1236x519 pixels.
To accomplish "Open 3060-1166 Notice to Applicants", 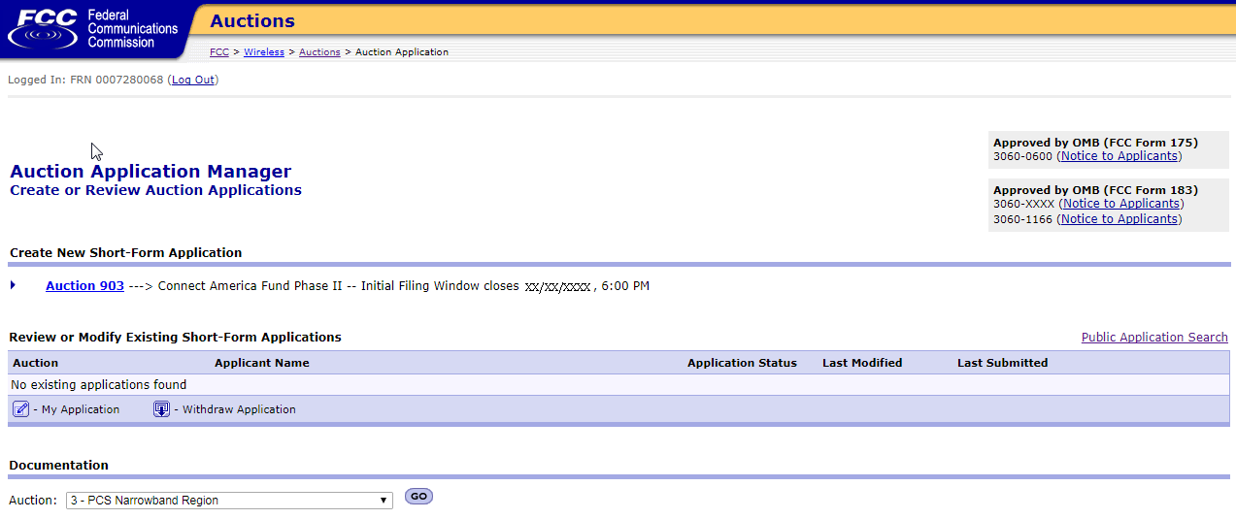I will coord(1119,219).
